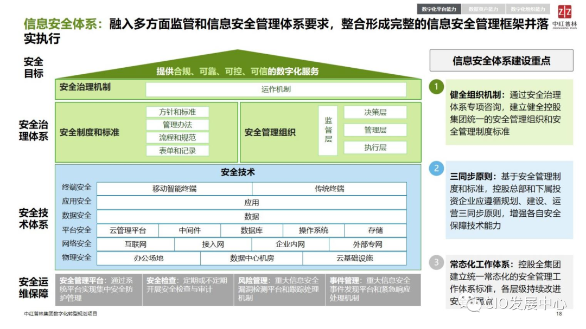The height and width of the screenshot is (329, 586).
Task: Switch to the 数据资产能力 tab
Action: (483, 9)
